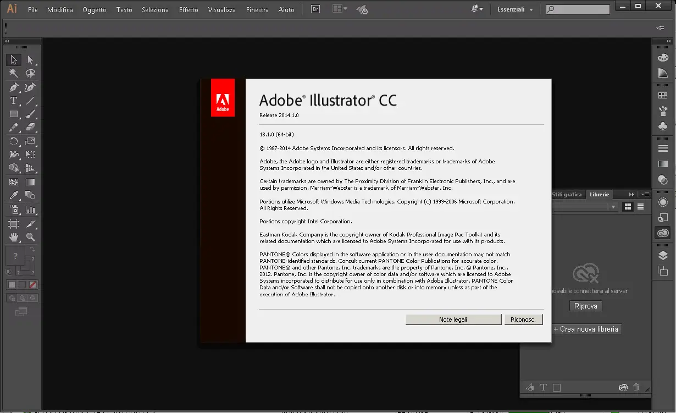Image resolution: width=676 pixels, height=413 pixels.
Task: Select the Pen tool
Action: (14, 87)
